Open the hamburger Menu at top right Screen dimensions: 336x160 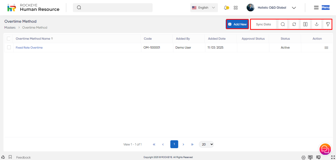(x=316, y=8)
